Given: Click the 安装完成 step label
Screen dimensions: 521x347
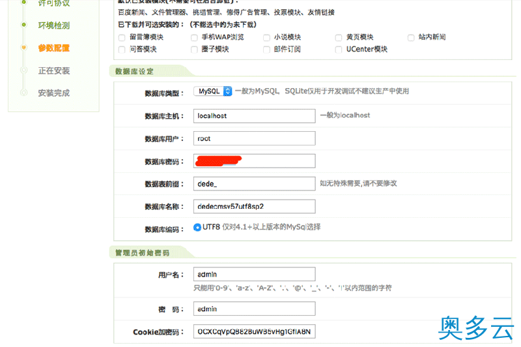Looking at the screenshot, I should 54,93.
